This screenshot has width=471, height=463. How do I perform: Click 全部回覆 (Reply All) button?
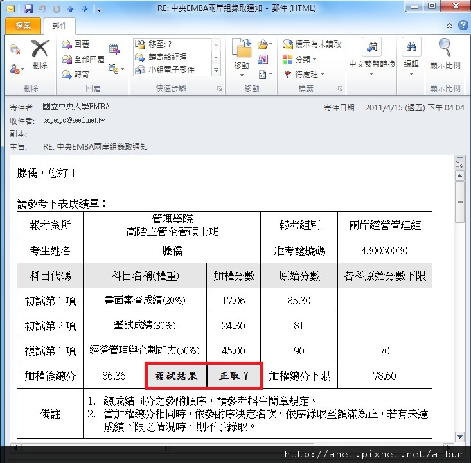(x=83, y=59)
